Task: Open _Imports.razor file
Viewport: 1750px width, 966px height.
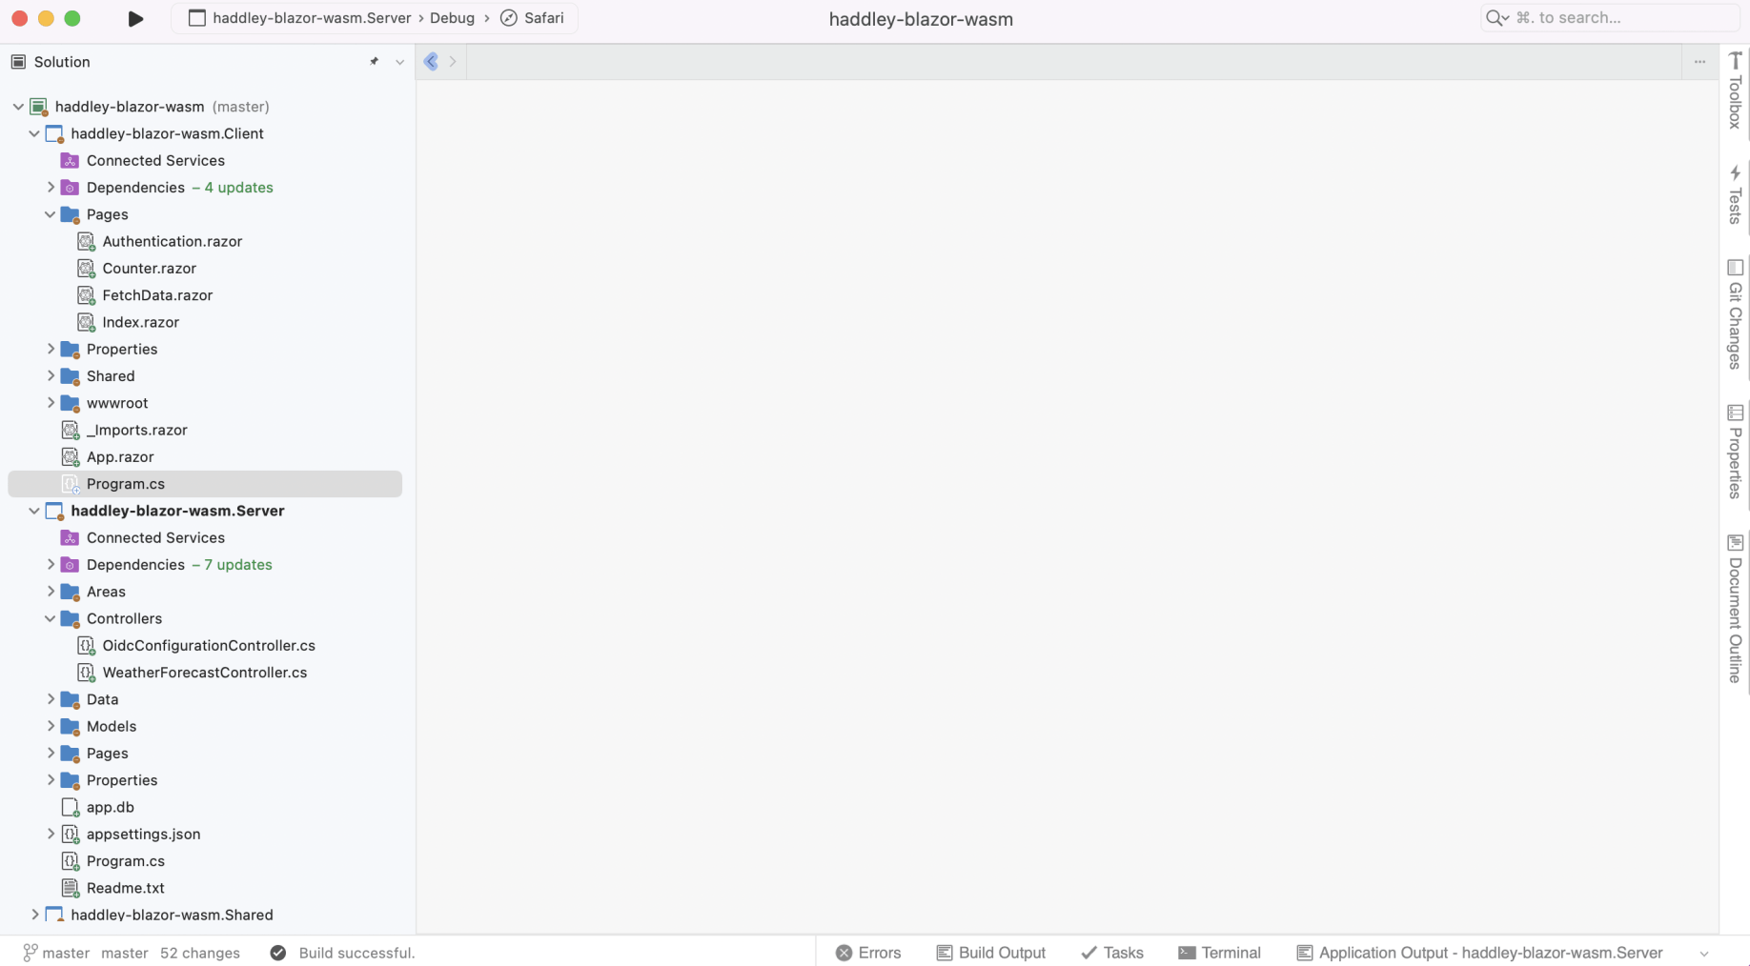Action: click(x=137, y=431)
